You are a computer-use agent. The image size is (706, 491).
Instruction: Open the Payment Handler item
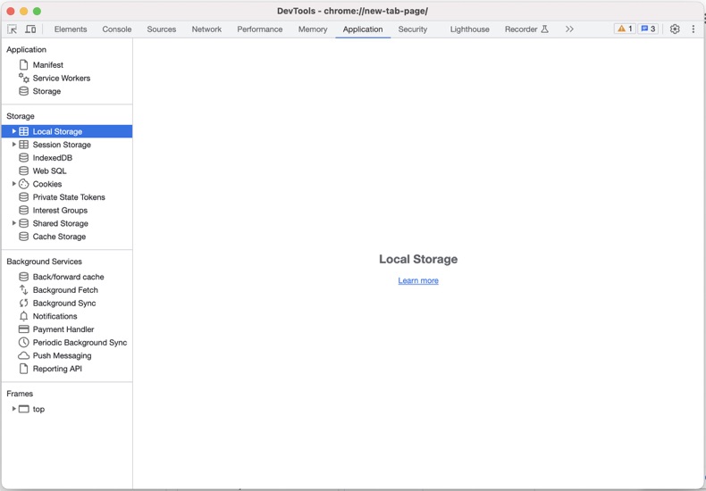click(63, 329)
